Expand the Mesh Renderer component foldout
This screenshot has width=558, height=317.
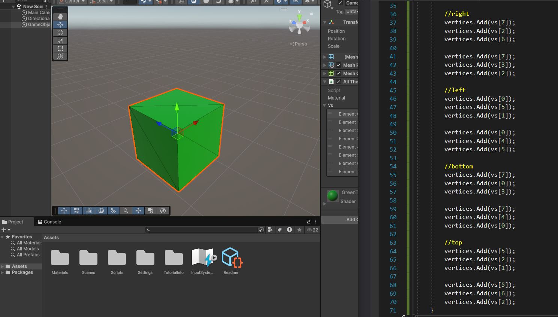[x=325, y=65]
